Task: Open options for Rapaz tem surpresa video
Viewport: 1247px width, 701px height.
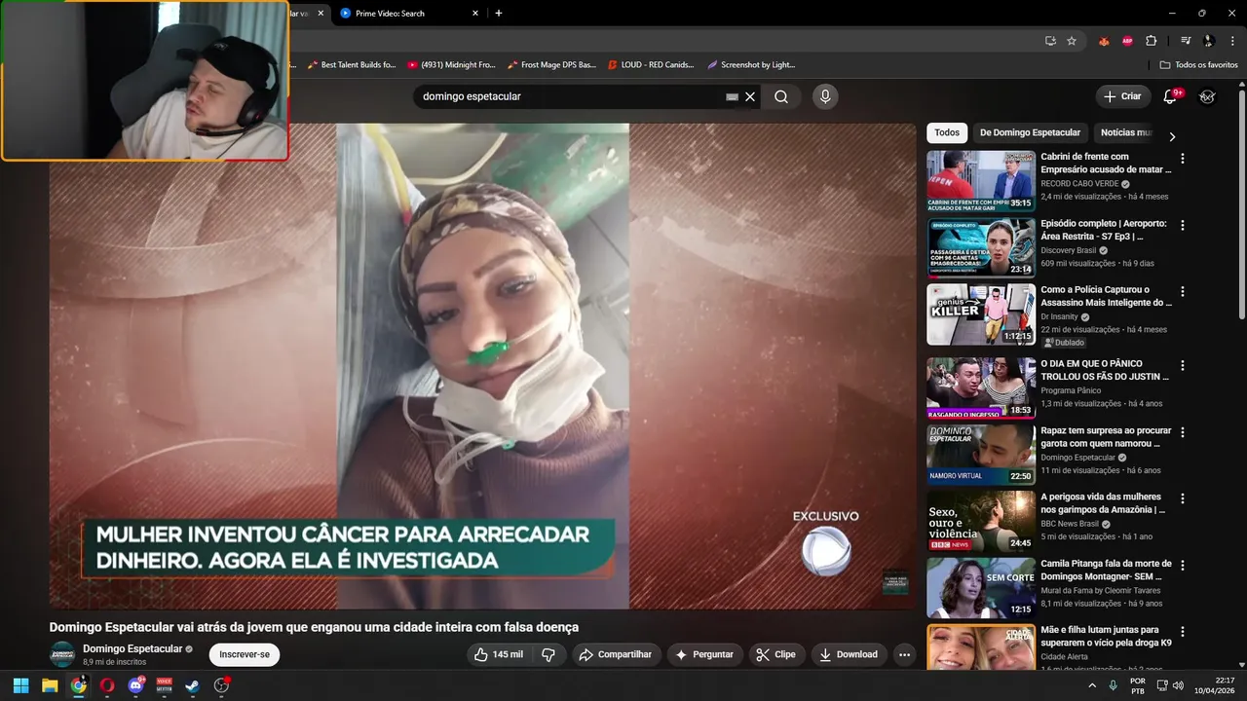Action: point(1183,432)
